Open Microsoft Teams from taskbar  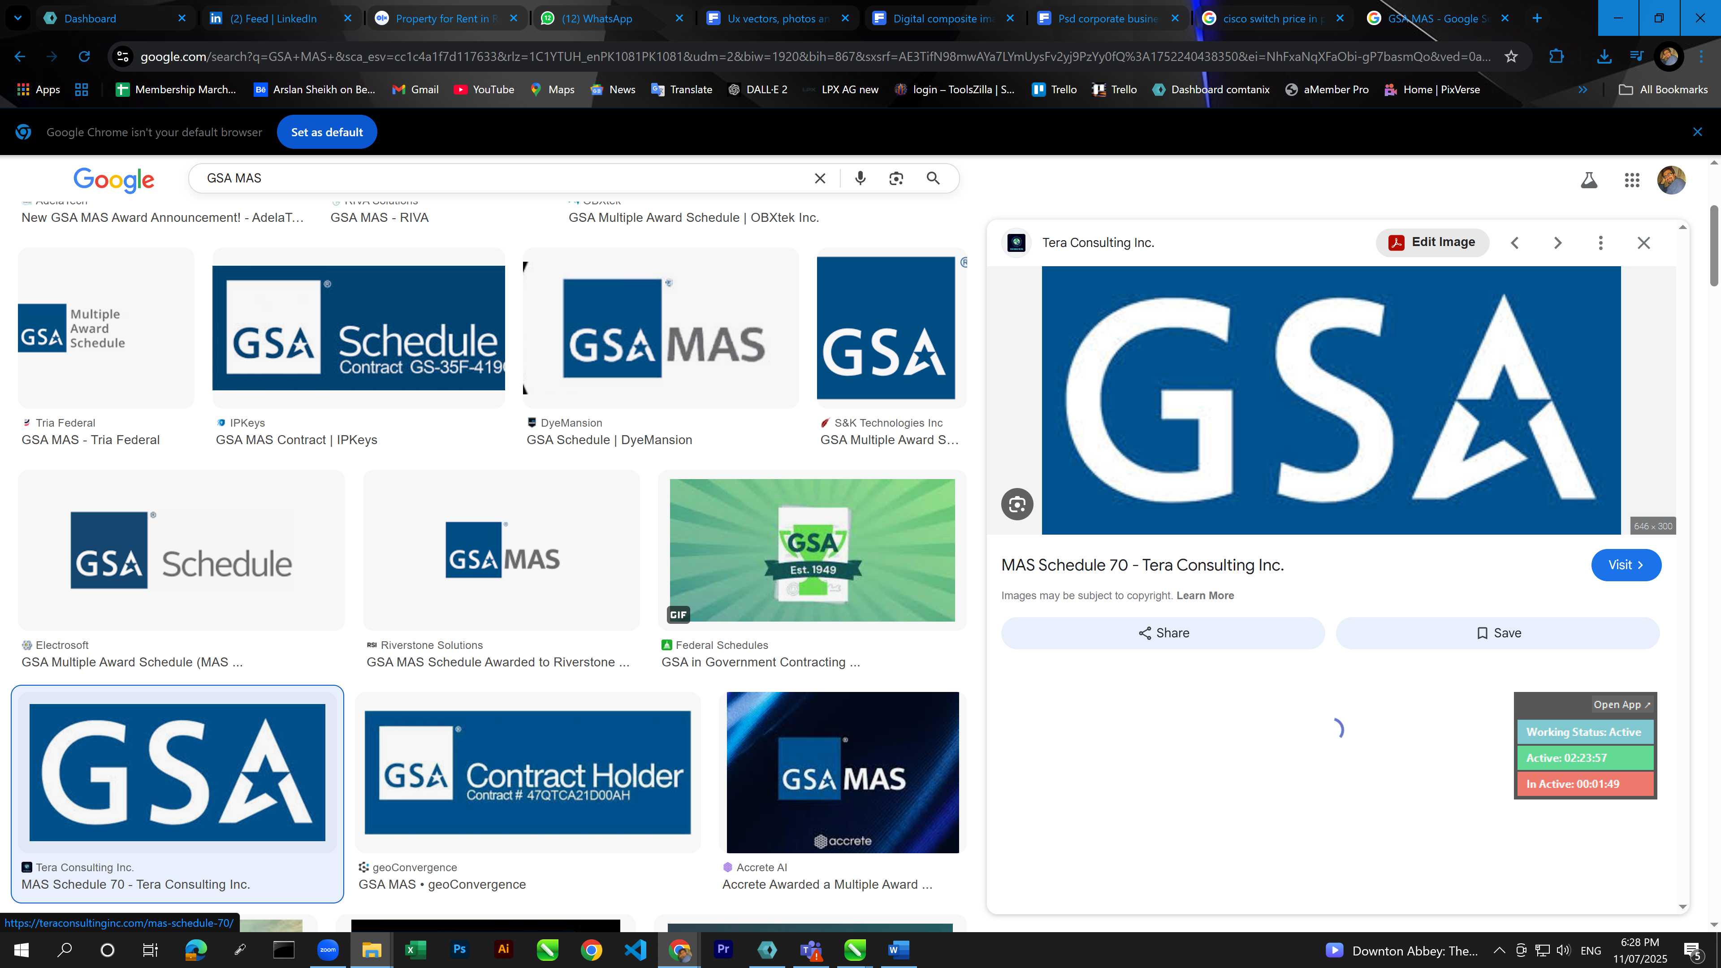tap(811, 949)
